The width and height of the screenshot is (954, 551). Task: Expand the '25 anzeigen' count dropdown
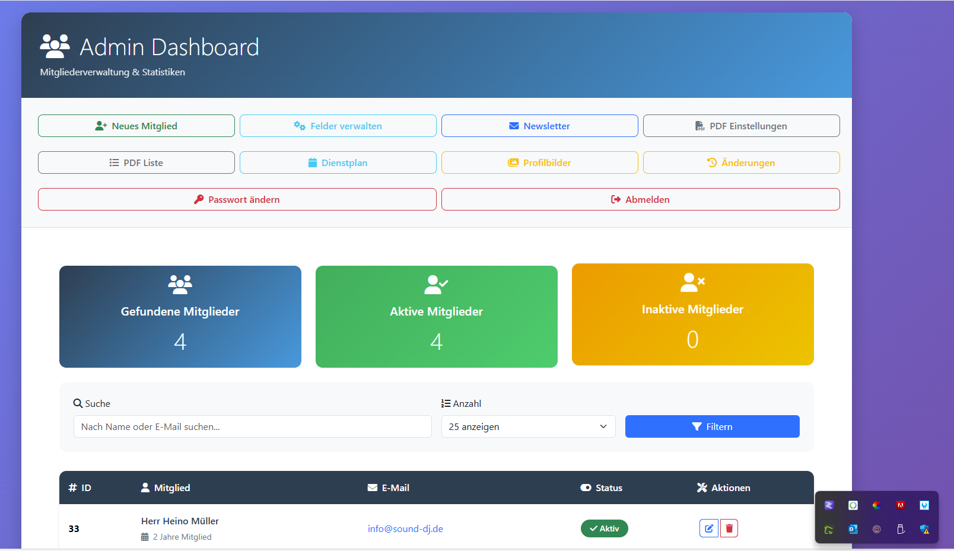coord(528,426)
